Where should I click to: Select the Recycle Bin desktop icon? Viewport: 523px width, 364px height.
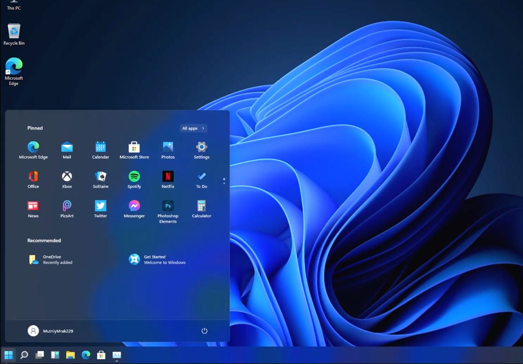pyautogui.click(x=14, y=34)
